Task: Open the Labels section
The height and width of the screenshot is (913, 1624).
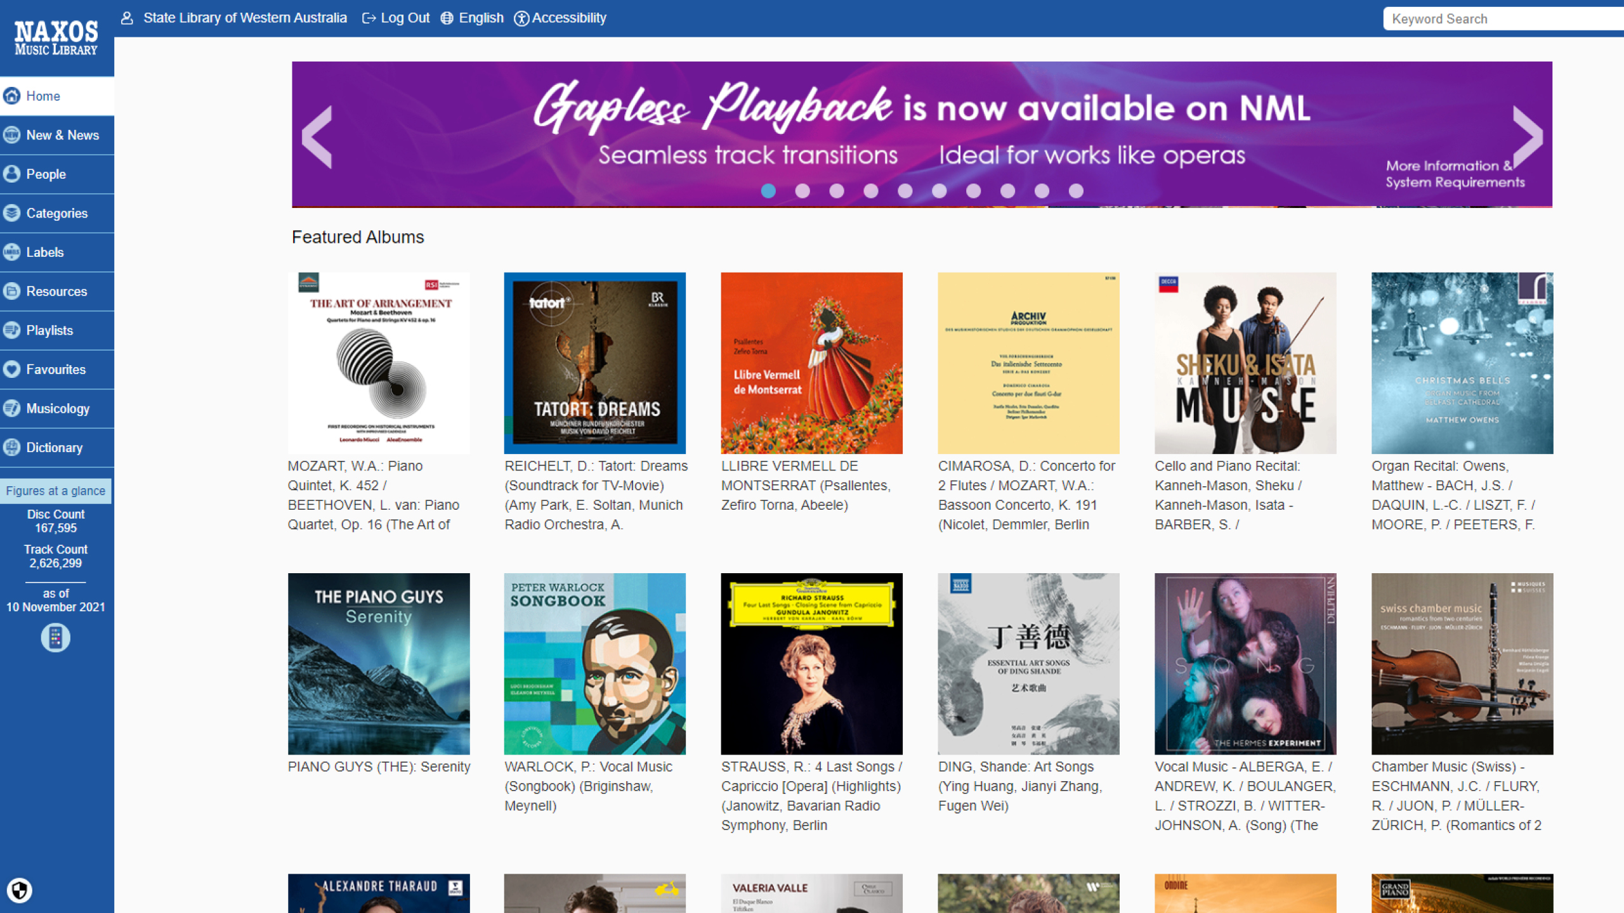Action: (x=44, y=252)
